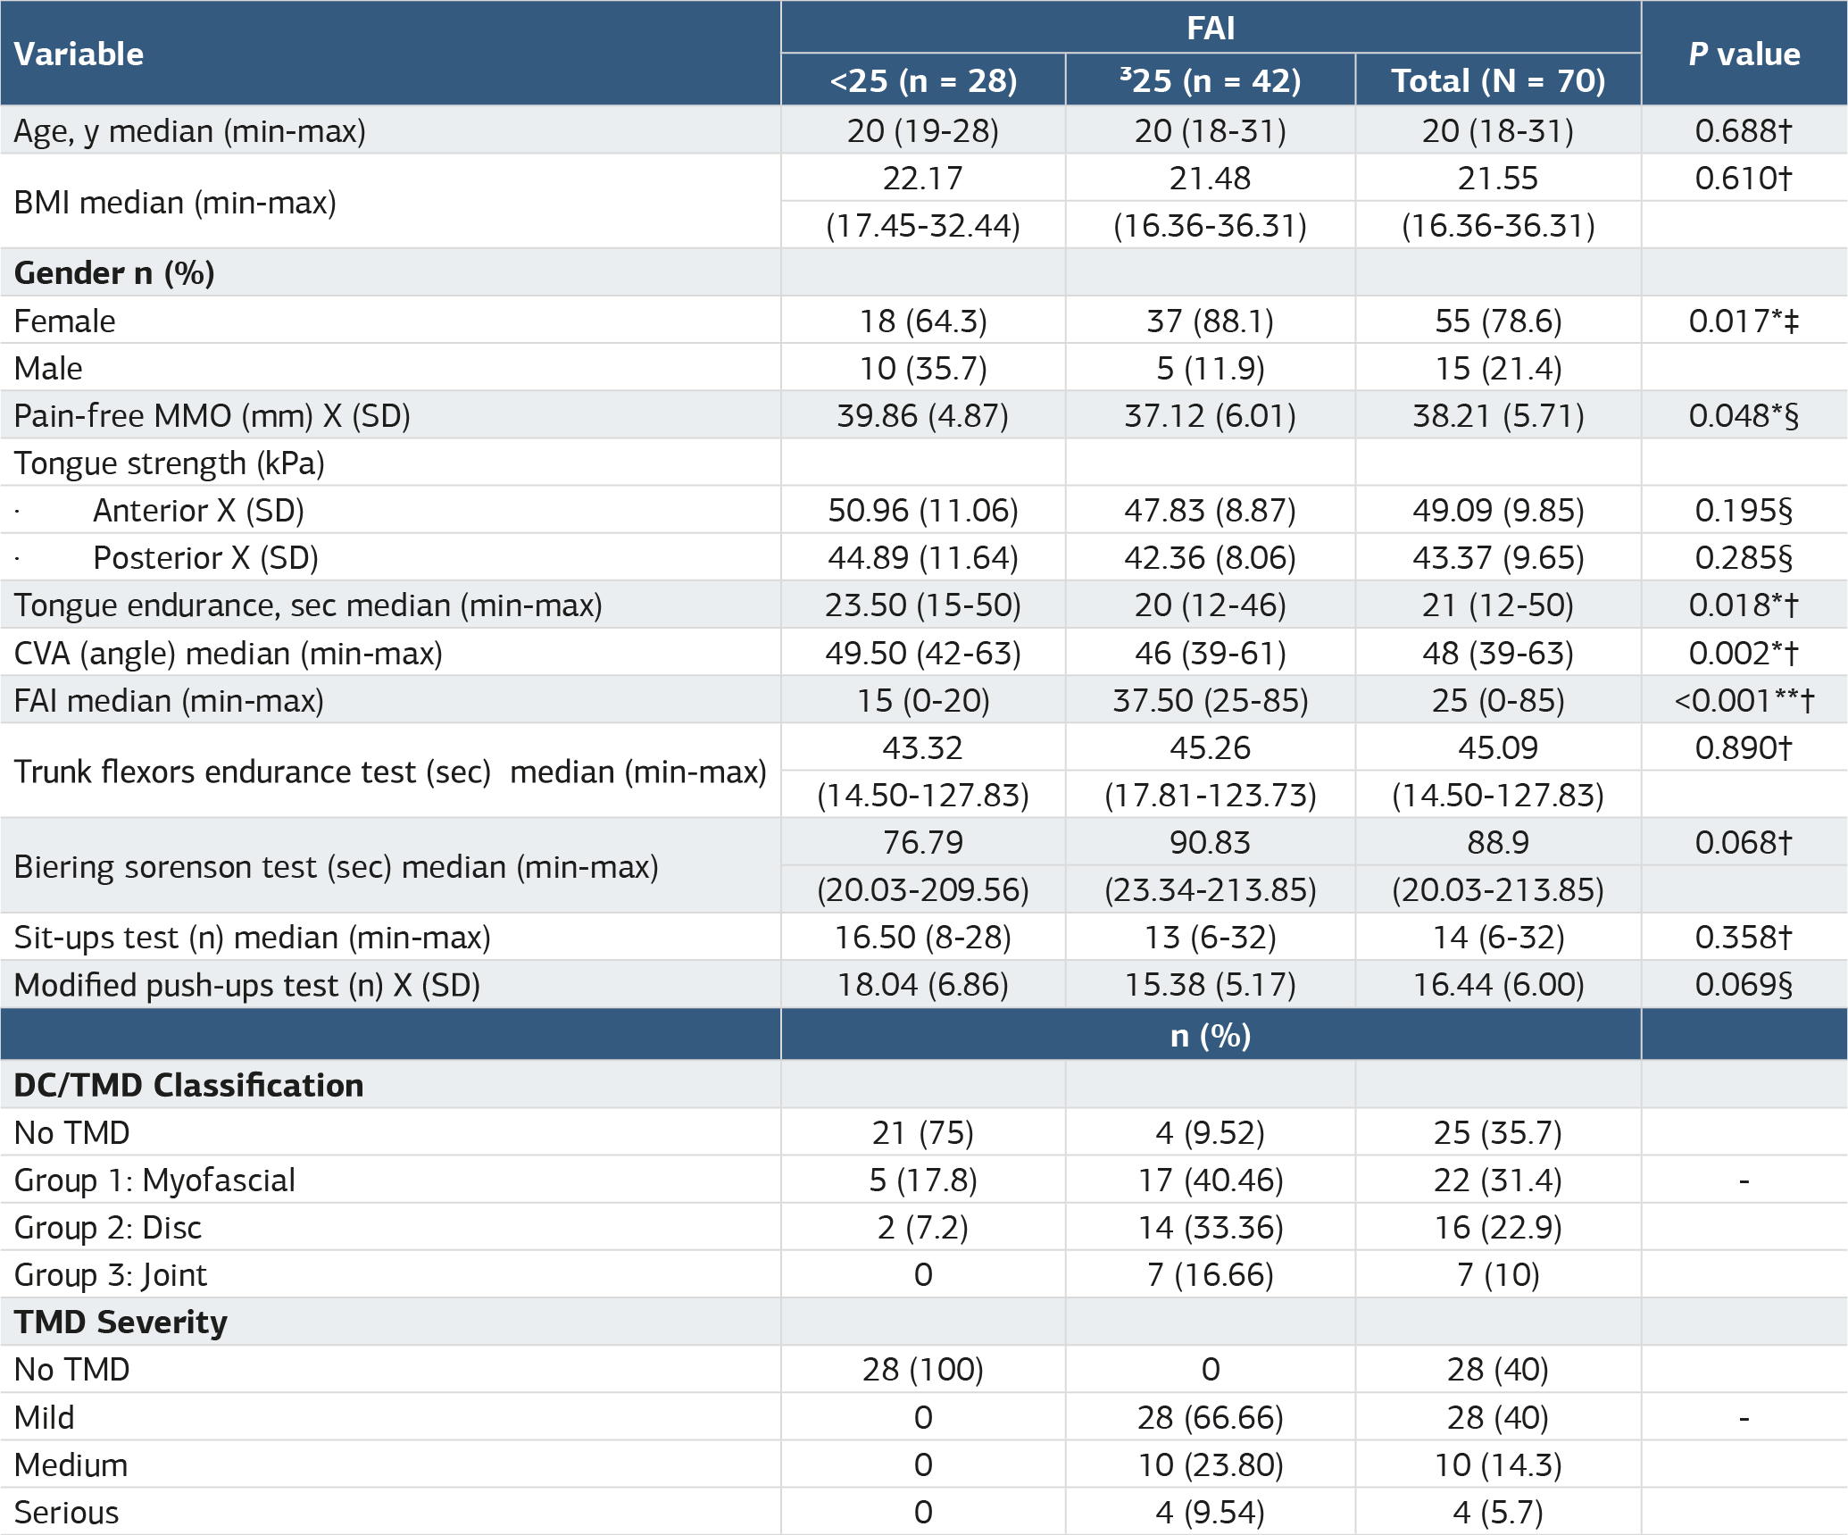Click the 'Mild' row label

pos(45,1418)
